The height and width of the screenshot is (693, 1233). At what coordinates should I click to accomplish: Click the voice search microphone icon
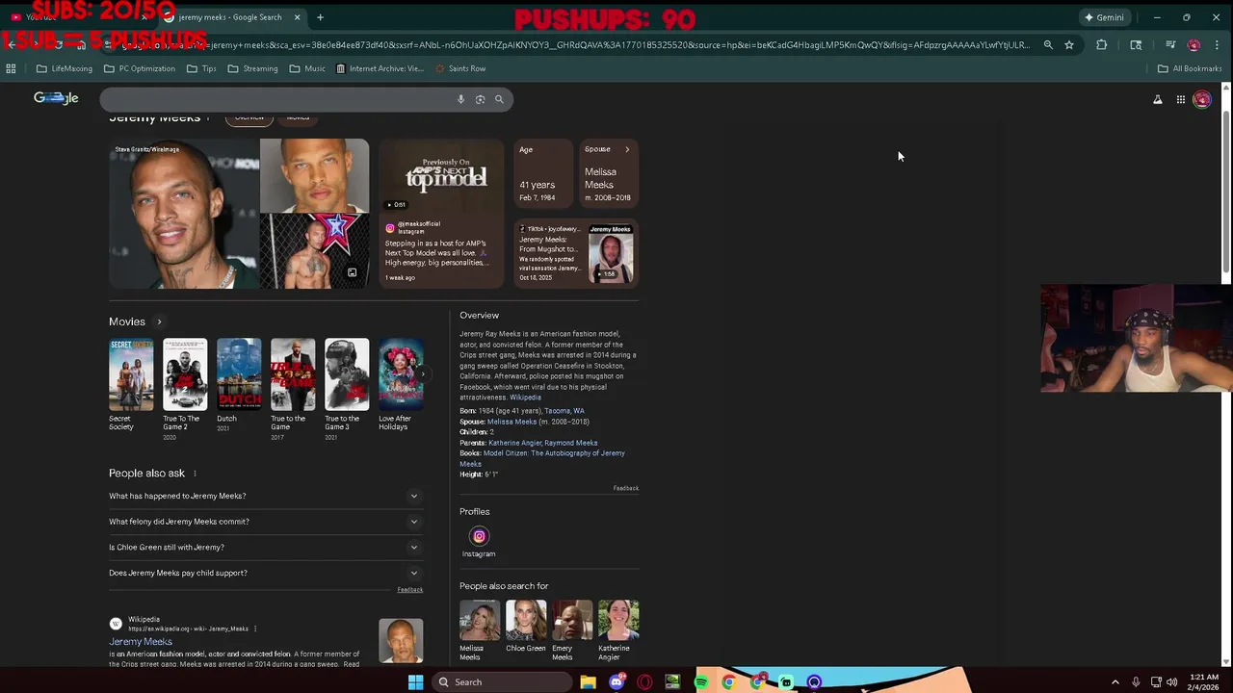tap(460, 99)
